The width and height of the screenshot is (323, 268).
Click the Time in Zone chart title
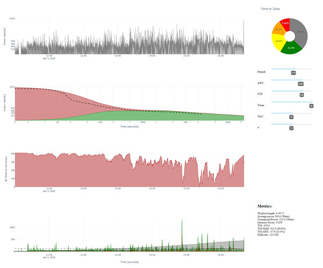[270, 9]
